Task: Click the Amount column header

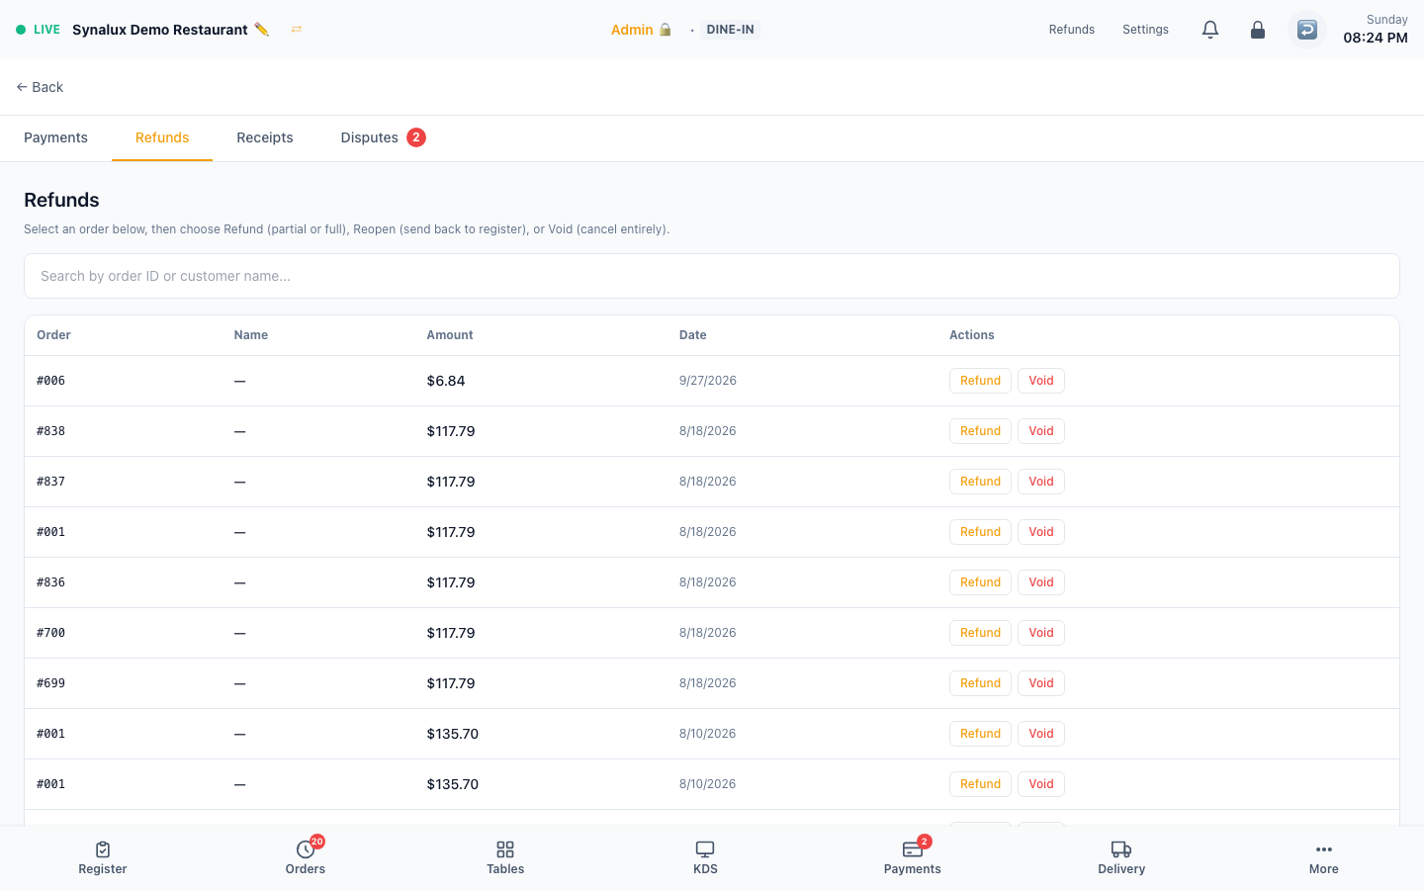Action: pos(450,335)
